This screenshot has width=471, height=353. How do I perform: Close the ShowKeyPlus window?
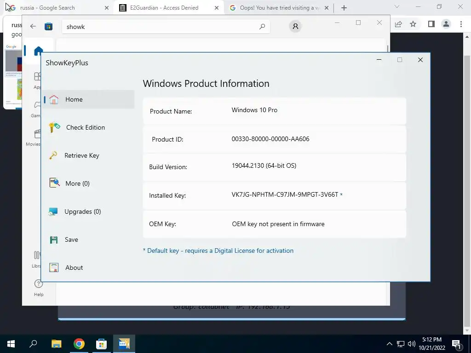coord(420,60)
